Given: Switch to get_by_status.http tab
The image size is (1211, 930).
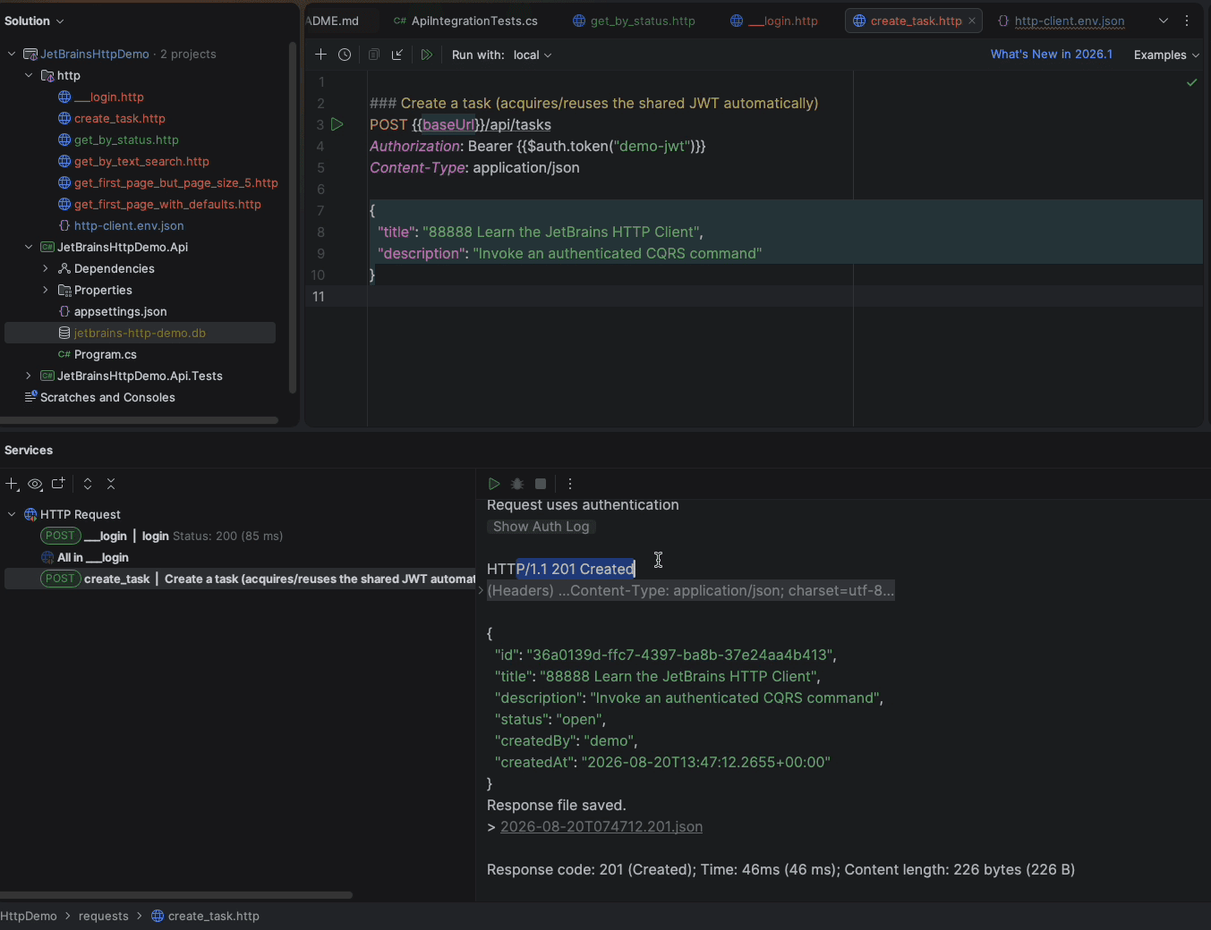Looking at the screenshot, I should coord(635,21).
